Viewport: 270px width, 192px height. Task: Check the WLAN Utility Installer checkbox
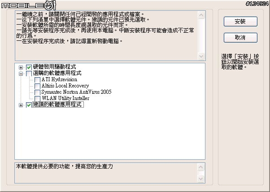point(37,99)
